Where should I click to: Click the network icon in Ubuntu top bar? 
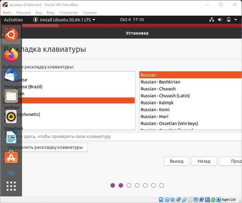pyautogui.click(x=212, y=20)
